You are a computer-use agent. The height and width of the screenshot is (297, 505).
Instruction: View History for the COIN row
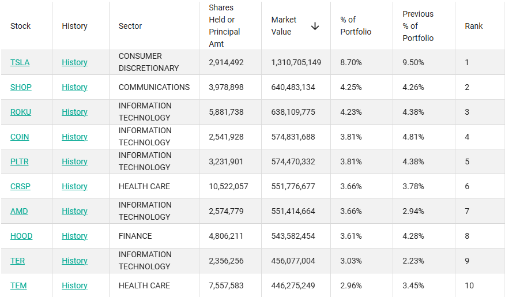74,137
